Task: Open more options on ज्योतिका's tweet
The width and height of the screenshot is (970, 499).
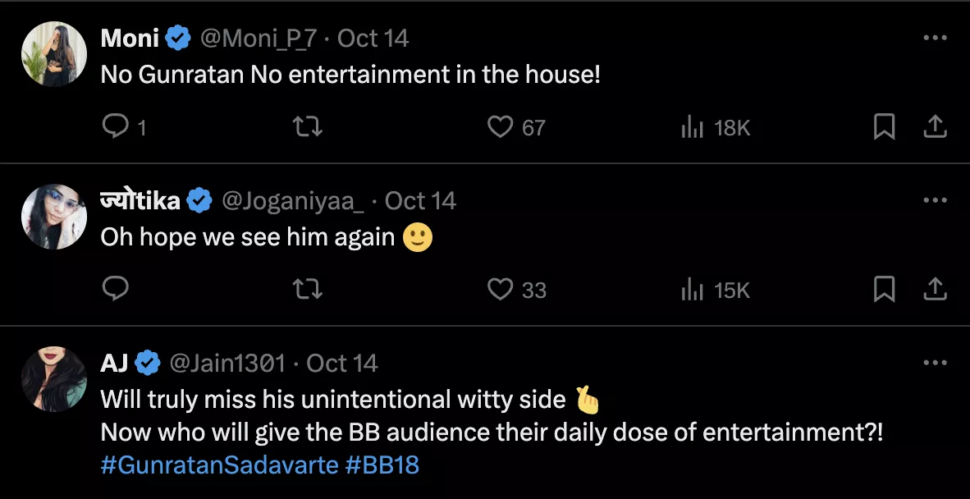Action: [x=936, y=200]
